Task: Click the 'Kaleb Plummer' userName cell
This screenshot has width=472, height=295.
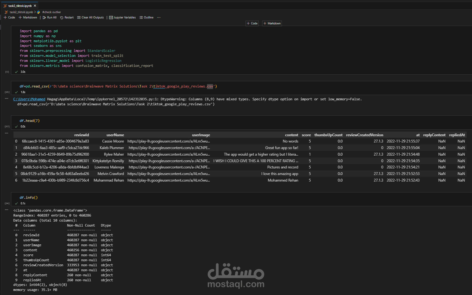Action: (112, 148)
